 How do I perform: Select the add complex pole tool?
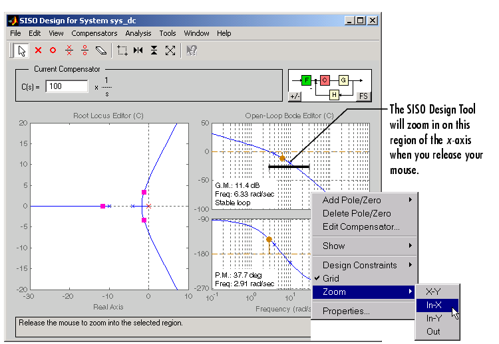[69, 50]
